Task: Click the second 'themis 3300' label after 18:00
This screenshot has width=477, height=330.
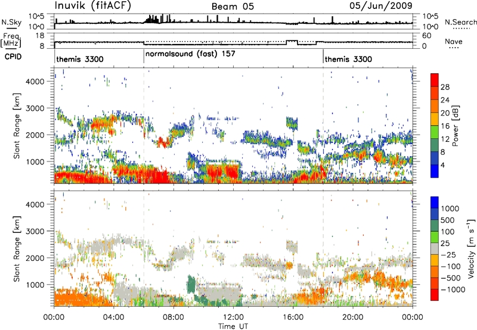Action: 348,59
